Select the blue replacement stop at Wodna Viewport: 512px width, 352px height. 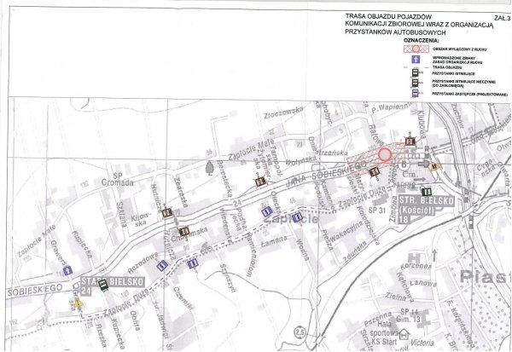[x=297, y=217]
